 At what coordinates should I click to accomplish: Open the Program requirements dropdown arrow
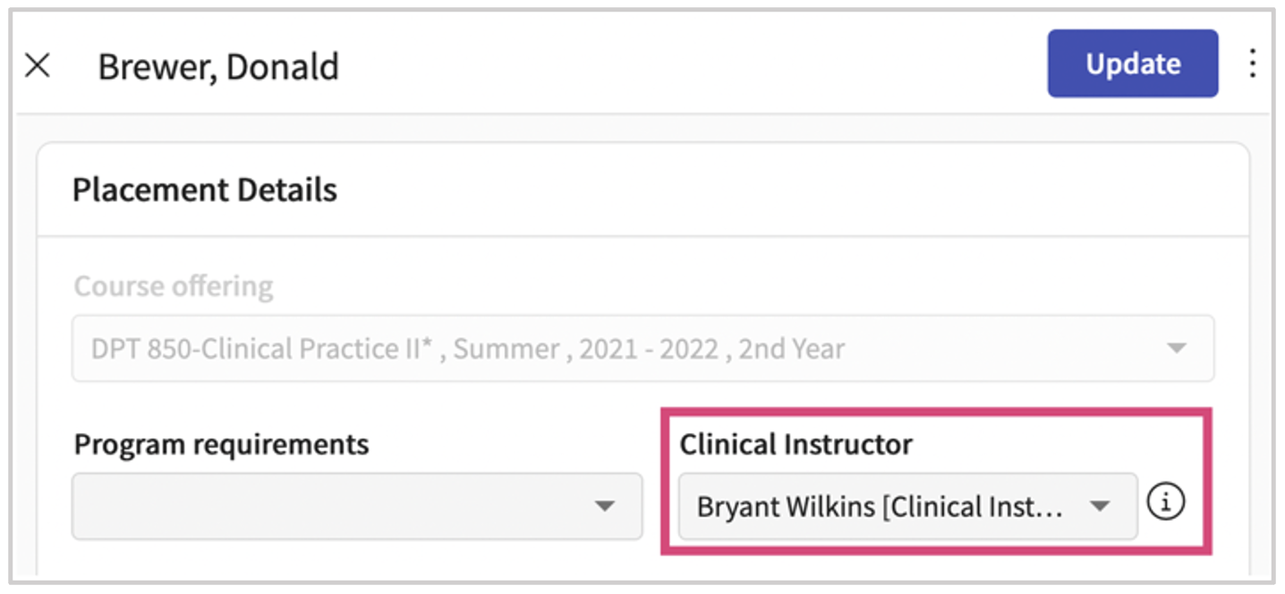coord(605,506)
